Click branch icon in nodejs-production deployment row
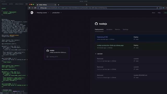 click(x=134, y=48)
